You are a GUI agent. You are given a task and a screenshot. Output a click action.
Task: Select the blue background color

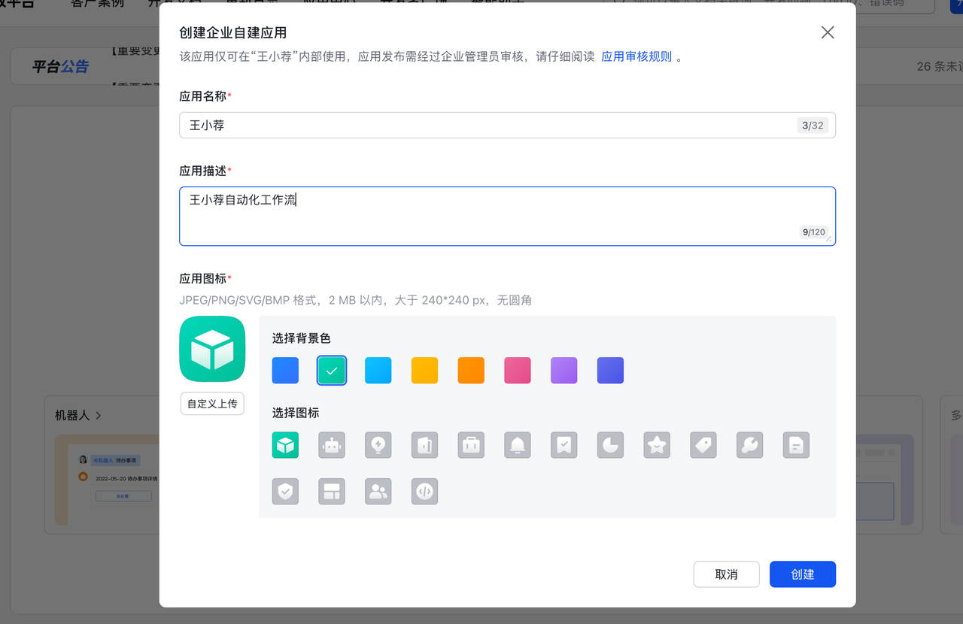(x=285, y=371)
